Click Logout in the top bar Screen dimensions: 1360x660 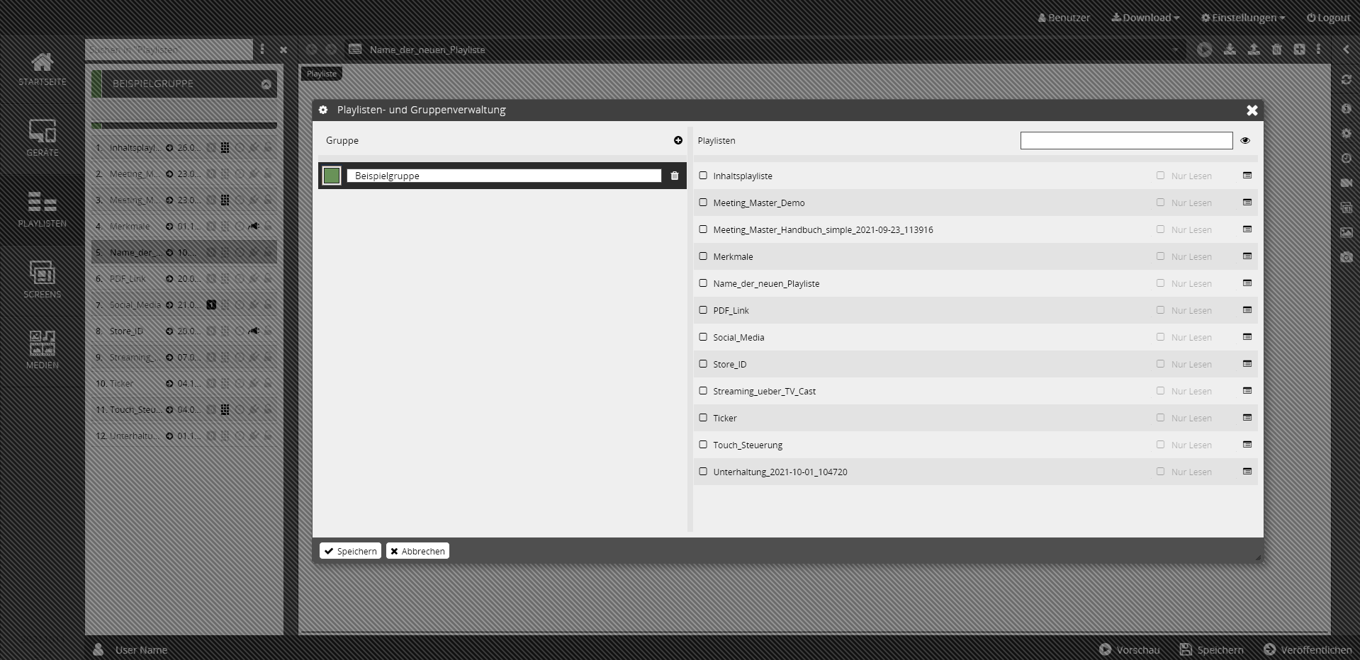point(1328,18)
